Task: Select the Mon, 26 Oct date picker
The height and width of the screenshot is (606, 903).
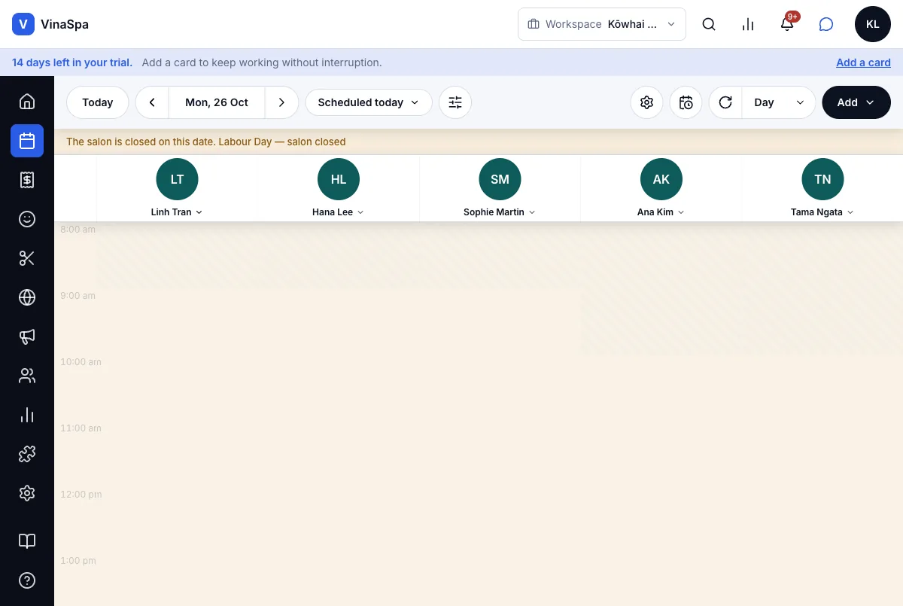Action: 217,102
